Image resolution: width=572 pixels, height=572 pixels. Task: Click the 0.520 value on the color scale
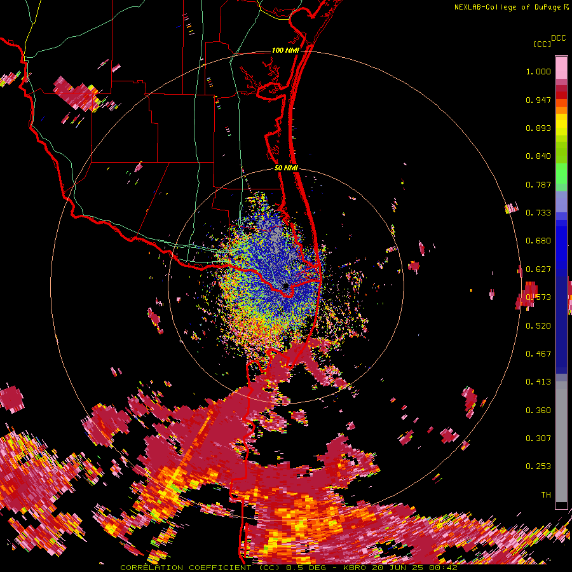pyautogui.click(x=538, y=326)
